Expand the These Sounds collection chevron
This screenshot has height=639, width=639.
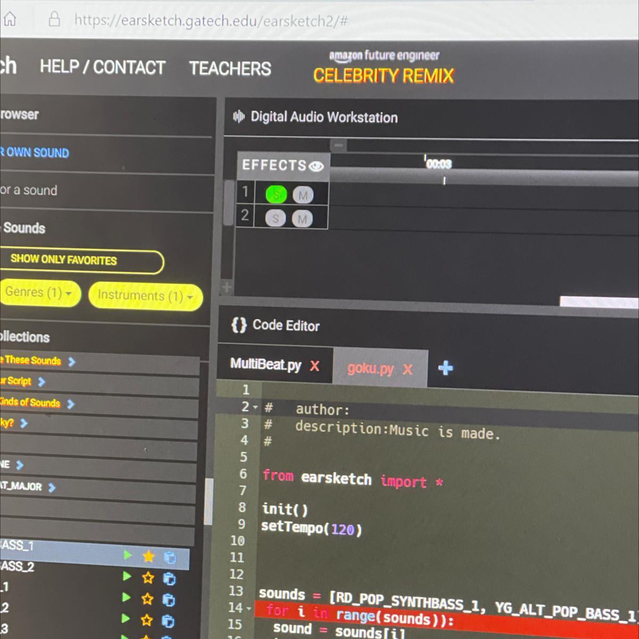(72, 362)
